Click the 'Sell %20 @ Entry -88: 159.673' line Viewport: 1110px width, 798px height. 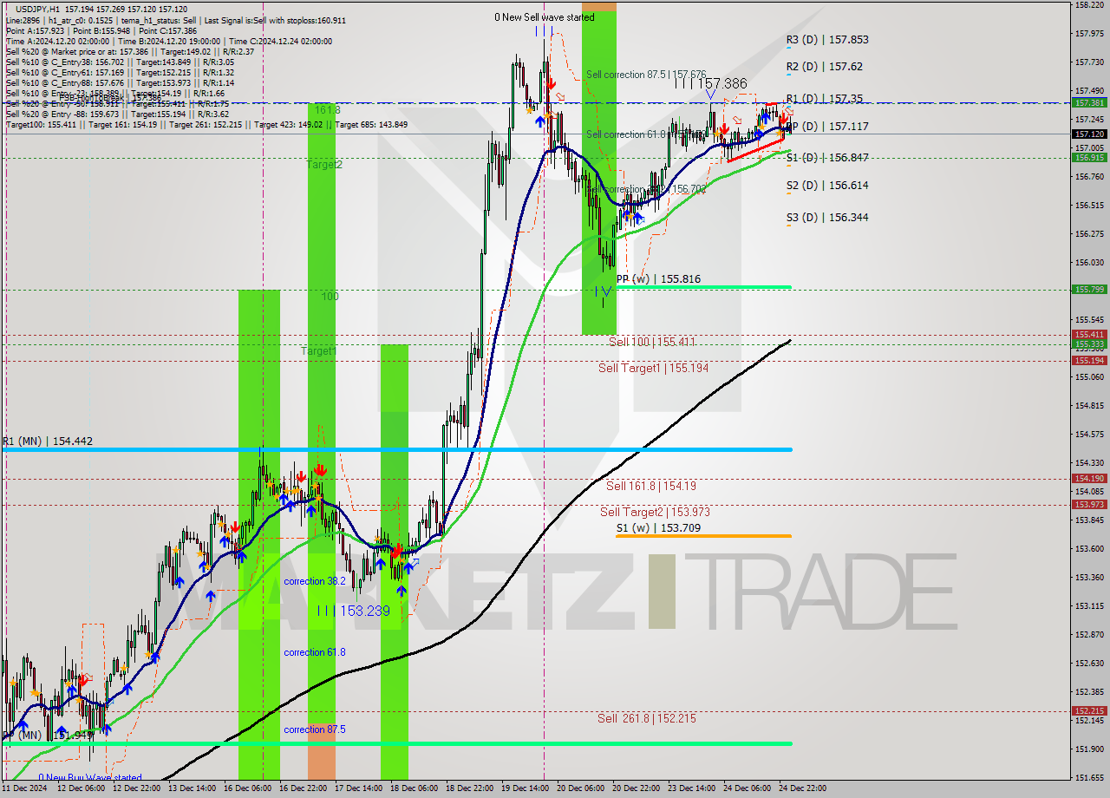[117, 114]
